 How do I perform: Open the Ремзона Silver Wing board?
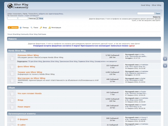pos(28,55)
